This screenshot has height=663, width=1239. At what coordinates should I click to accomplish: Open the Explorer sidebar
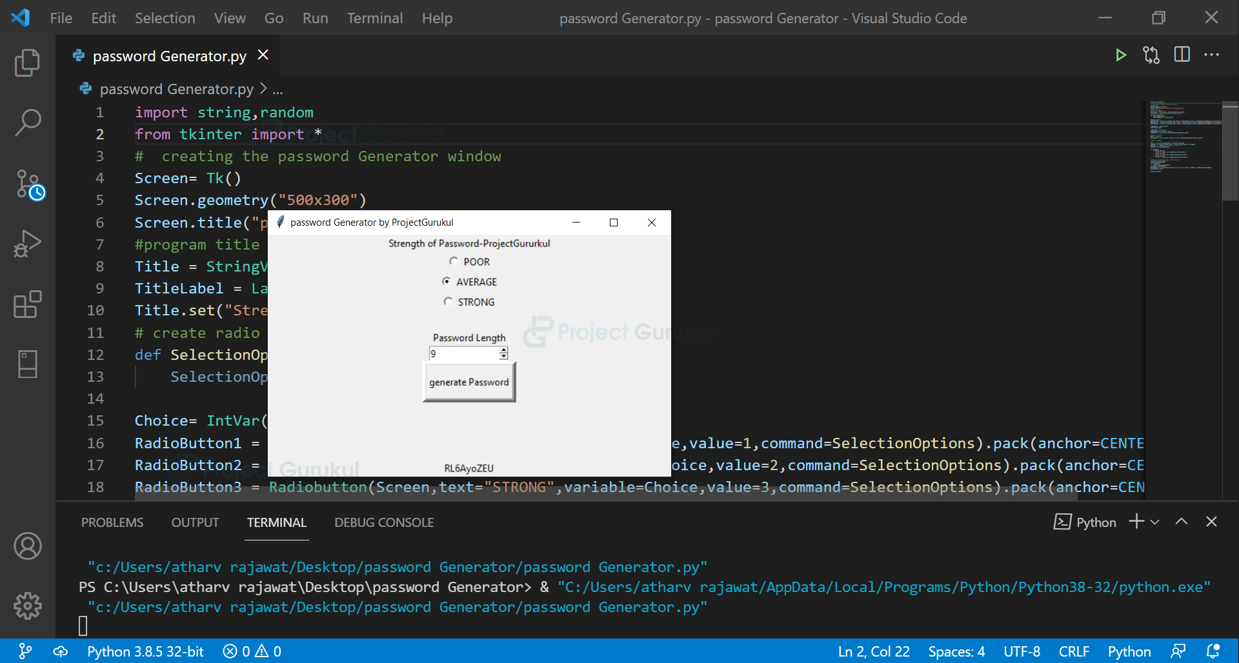click(26, 63)
